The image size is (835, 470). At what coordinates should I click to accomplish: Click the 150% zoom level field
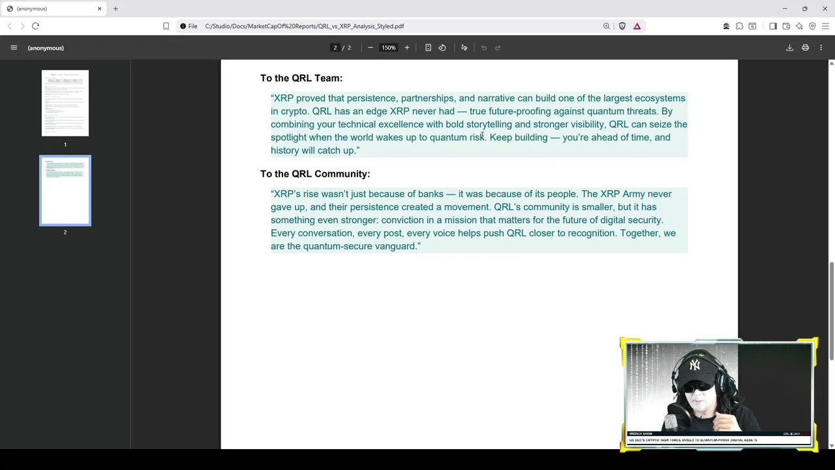pyautogui.click(x=389, y=48)
